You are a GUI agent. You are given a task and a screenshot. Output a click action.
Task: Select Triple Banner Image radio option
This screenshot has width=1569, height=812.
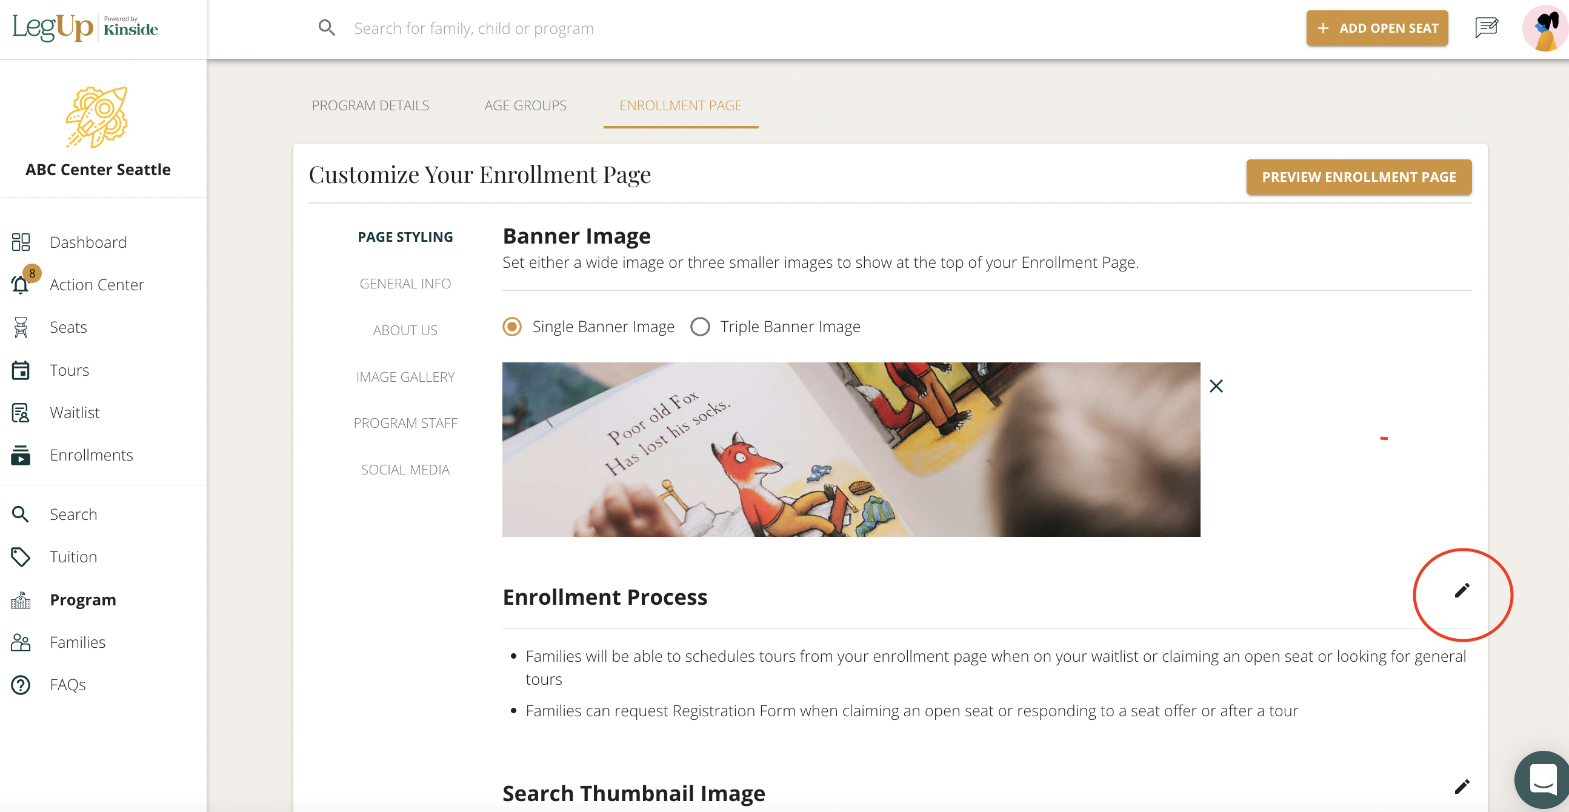click(x=700, y=327)
